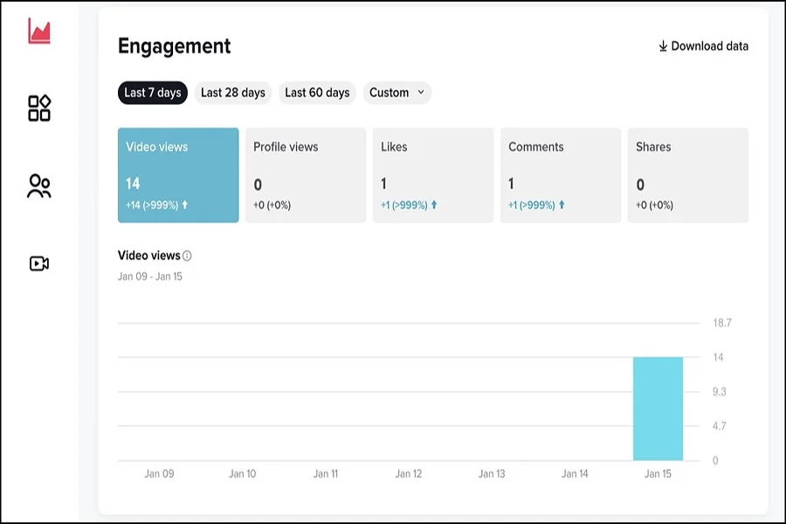Click the Jan 13 axis label
786x524 pixels.
[x=492, y=474]
